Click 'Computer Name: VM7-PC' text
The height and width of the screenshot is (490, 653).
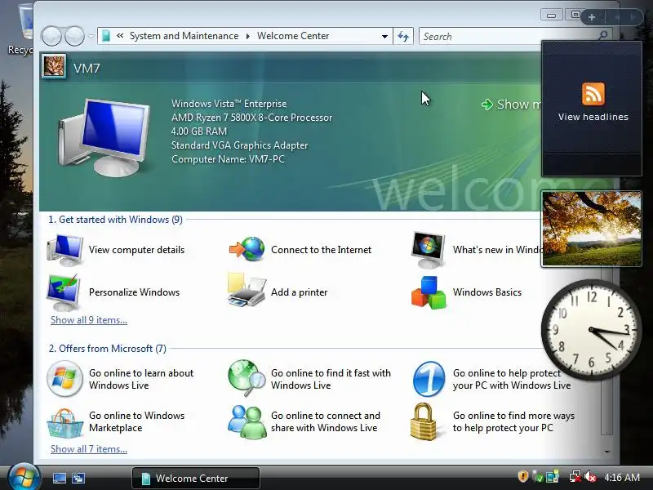pyautogui.click(x=228, y=159)
